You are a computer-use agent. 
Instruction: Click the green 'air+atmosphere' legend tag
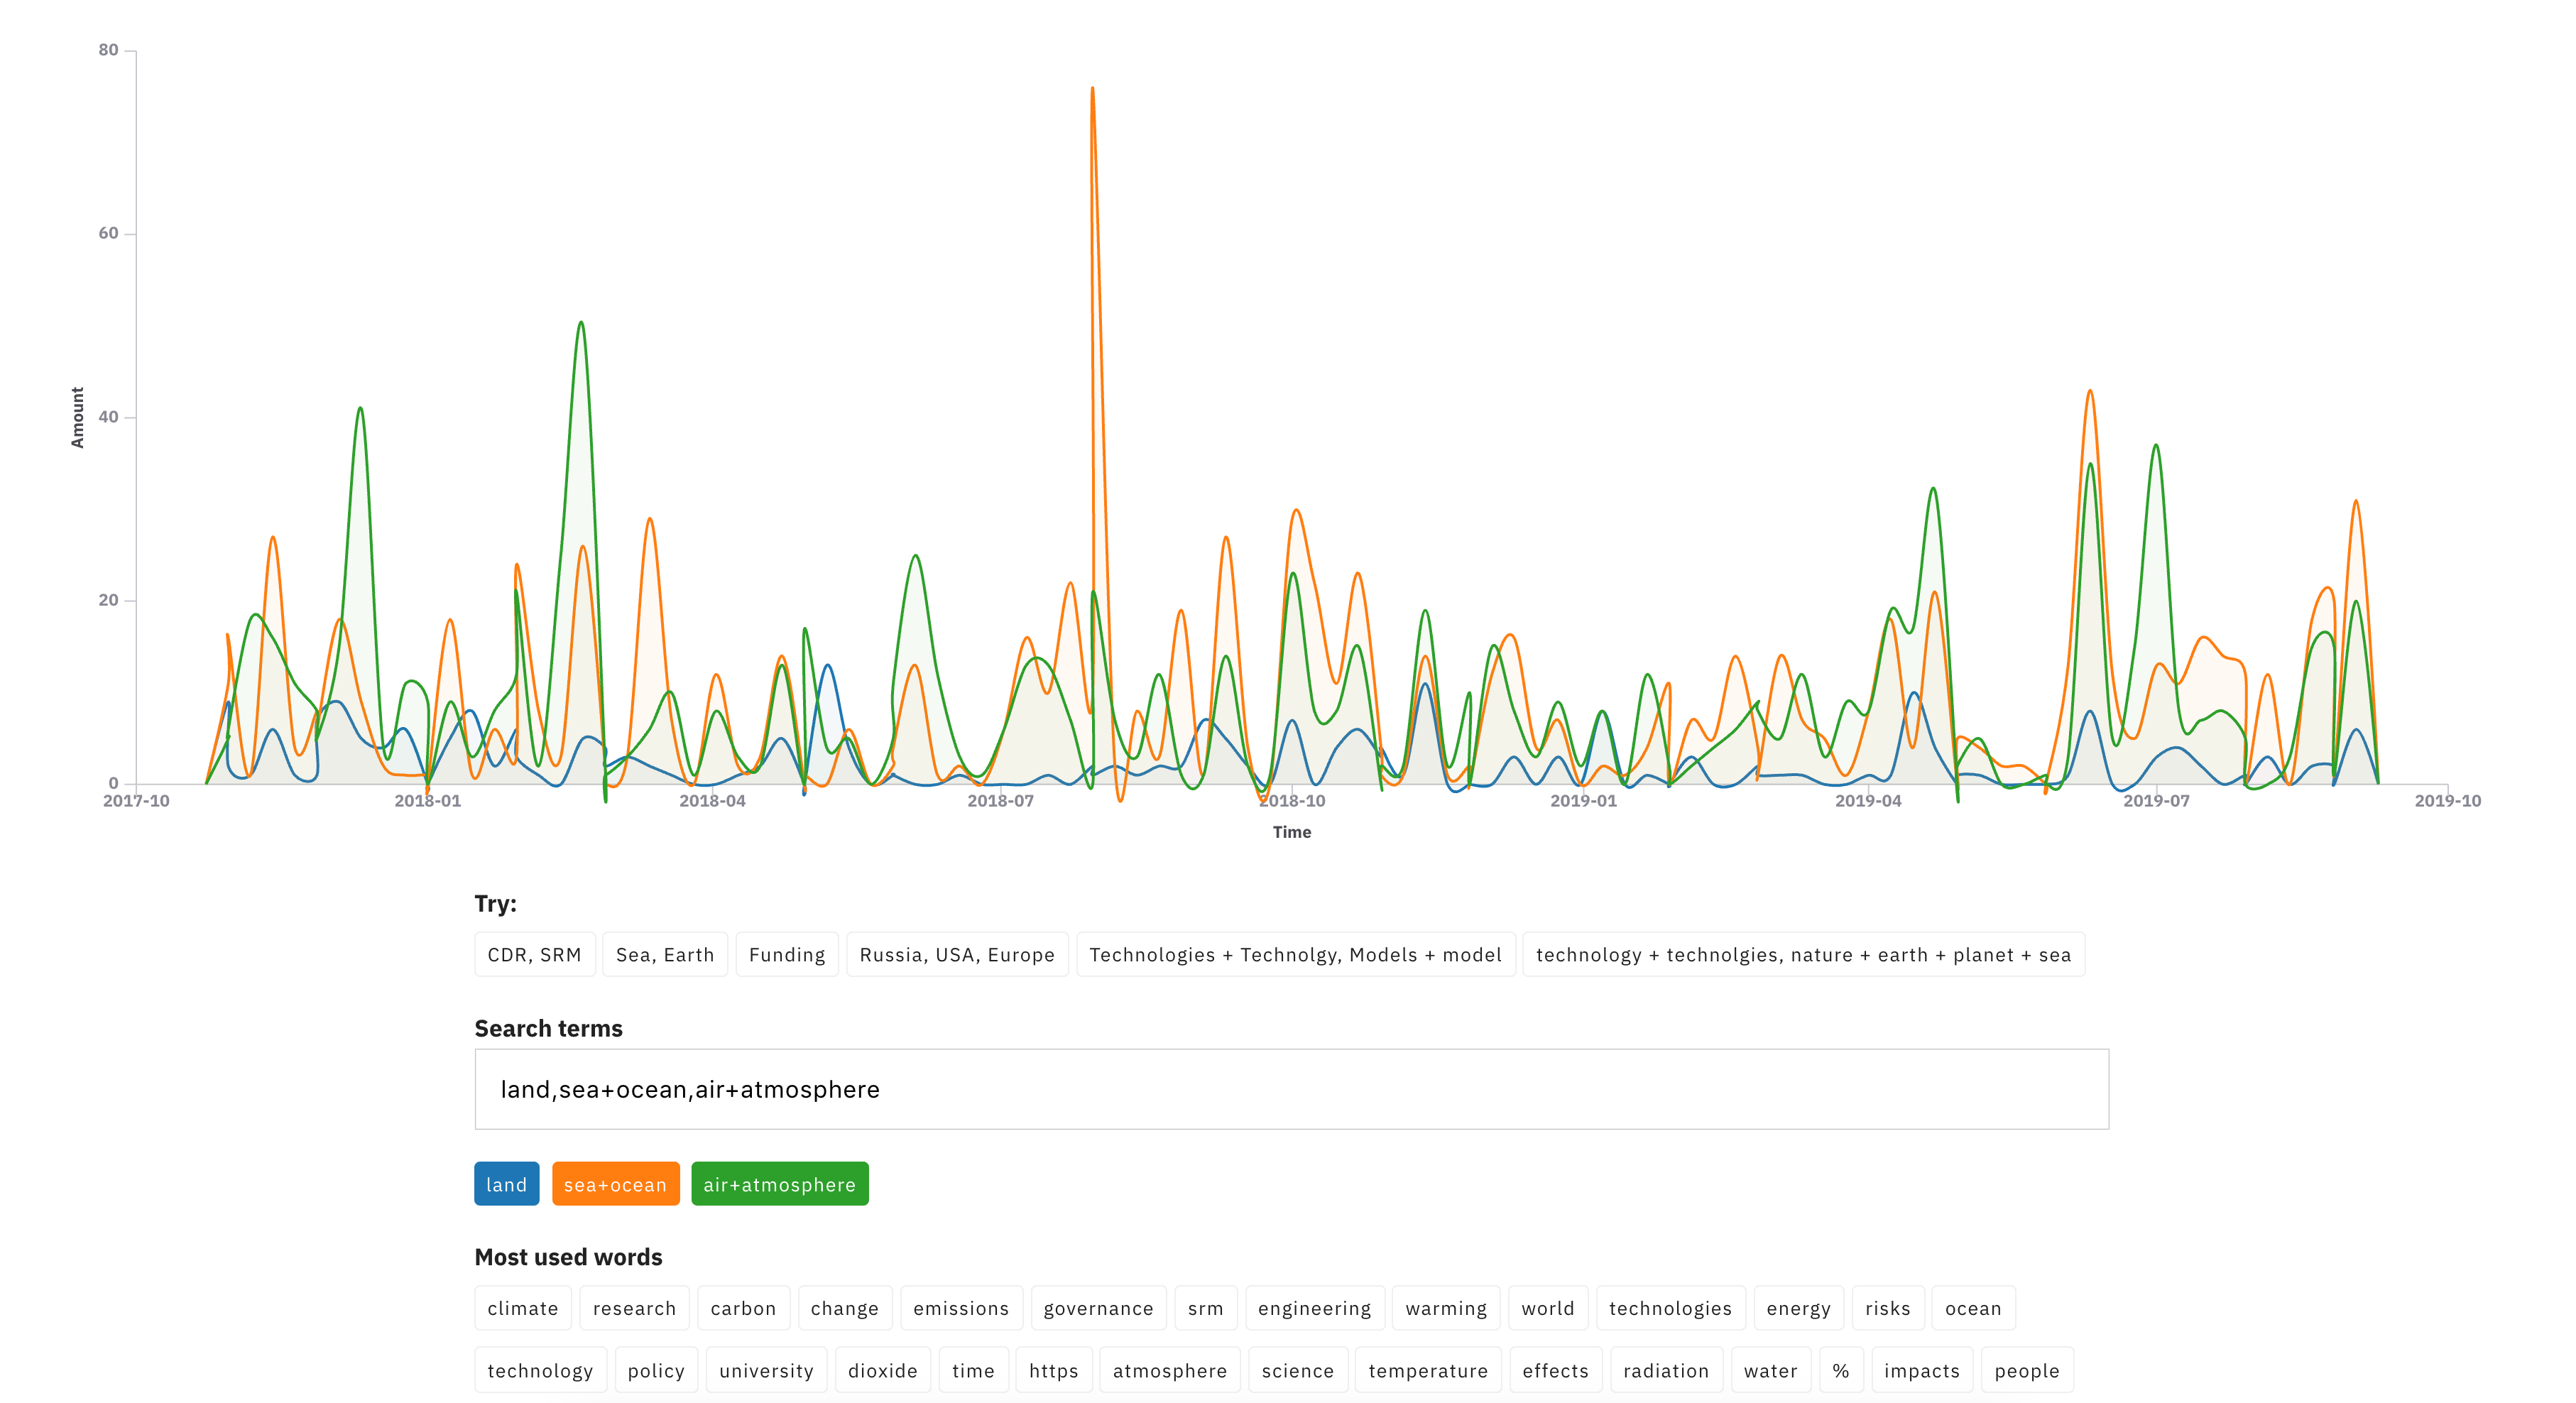point(779,1184)
